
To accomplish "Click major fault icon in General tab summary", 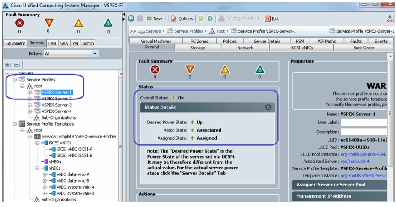I will (190, 69).
